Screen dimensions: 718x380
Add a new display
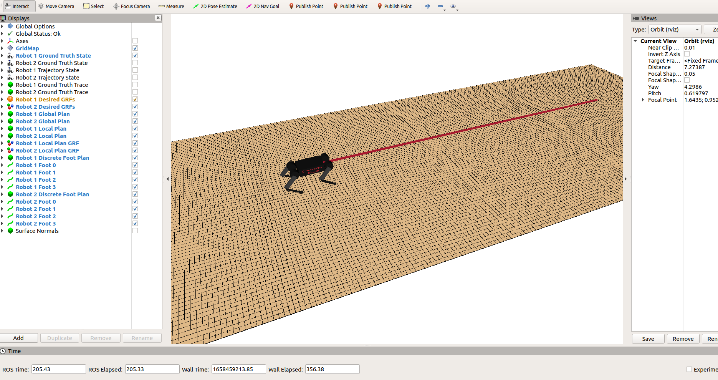(x=18, y=338)
